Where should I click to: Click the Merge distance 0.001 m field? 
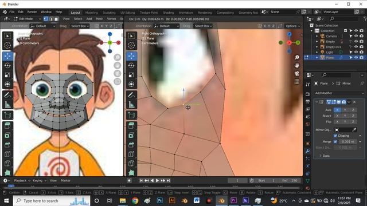coord(348,141)
